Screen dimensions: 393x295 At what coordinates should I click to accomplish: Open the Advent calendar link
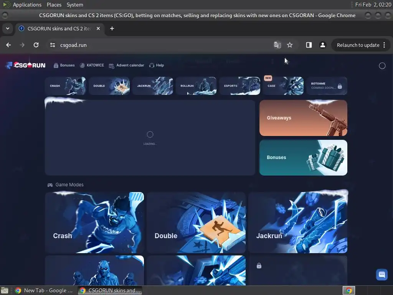tap(127, 65)
